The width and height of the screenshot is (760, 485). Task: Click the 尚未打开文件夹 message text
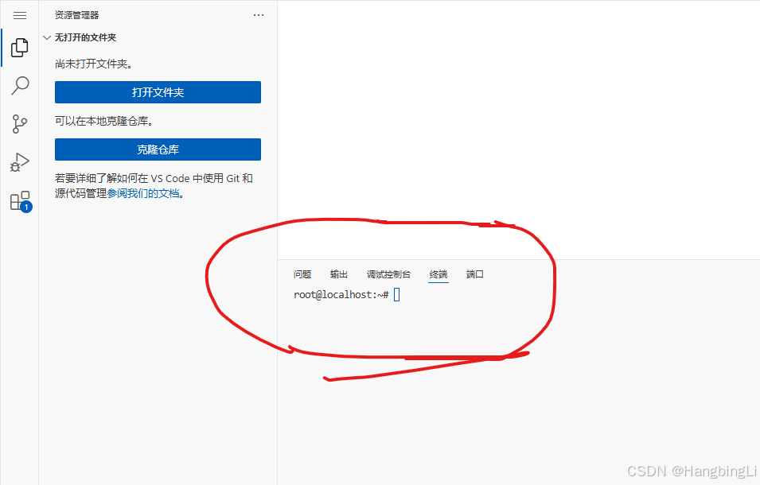click(x=94, y=64)
